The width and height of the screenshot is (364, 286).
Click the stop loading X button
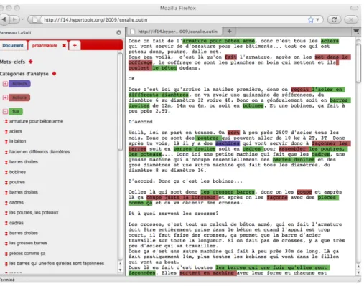coord(351,19)
